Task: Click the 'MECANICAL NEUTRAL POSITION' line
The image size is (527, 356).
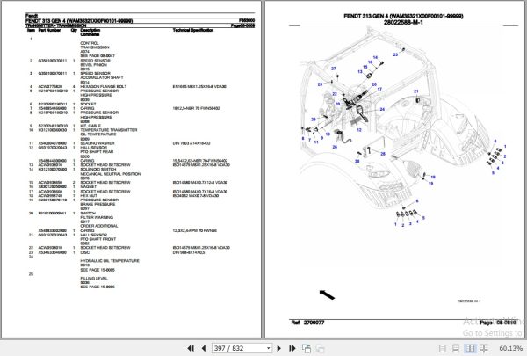Action: (x=111, y=174)
